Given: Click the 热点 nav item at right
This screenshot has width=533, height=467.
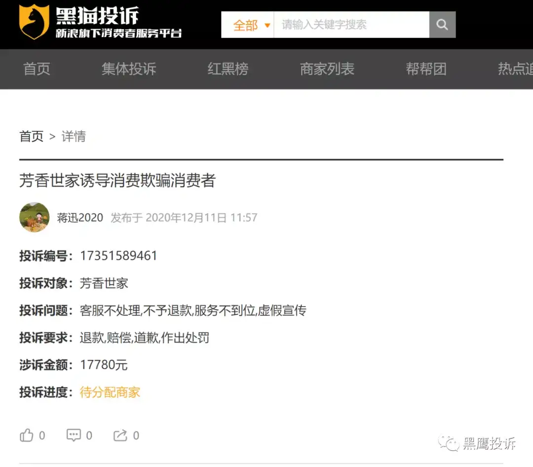Looking at the screenshot, I should [x=515, y=69].
